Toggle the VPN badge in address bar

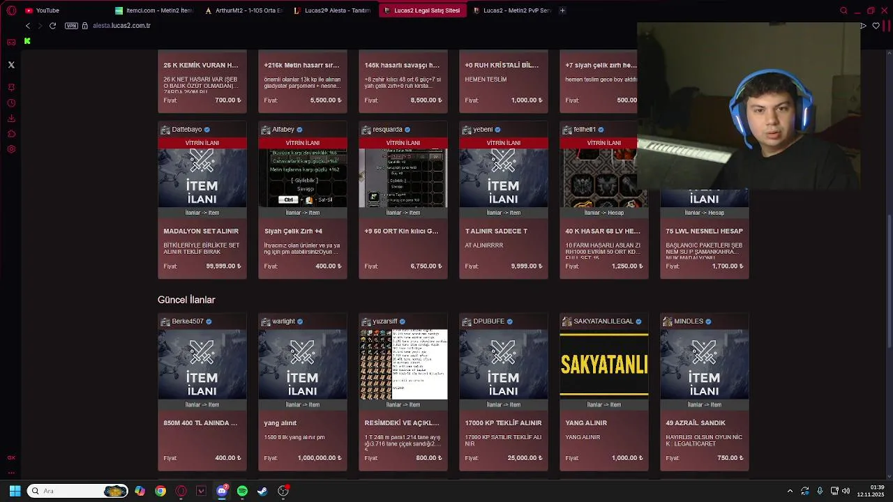tap(71, 26)
